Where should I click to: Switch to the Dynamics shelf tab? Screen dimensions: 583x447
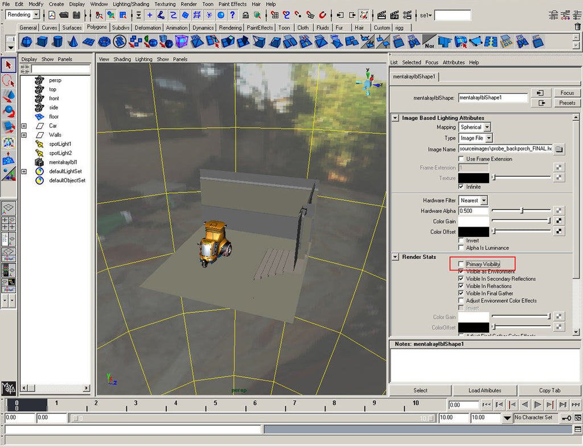[203, 27]
